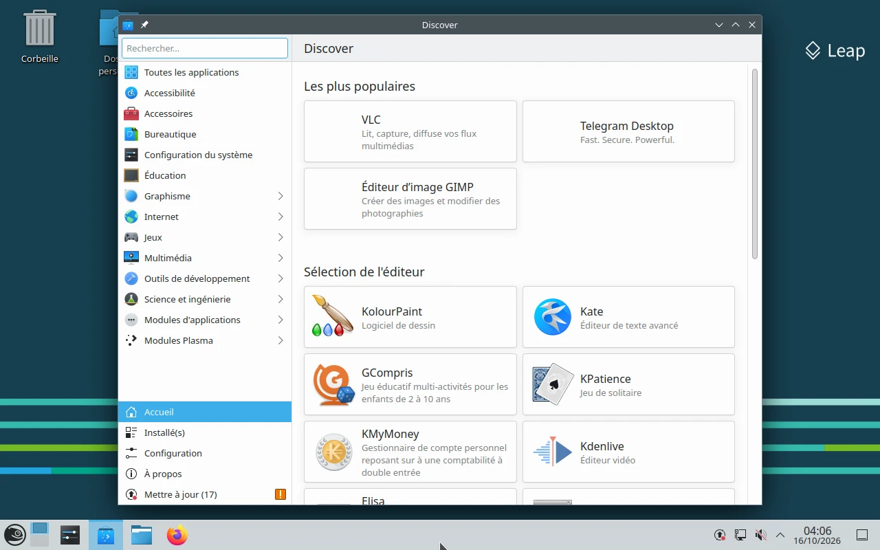Expand the Jeux category arrow
The height and width of the screenshot is (550, 880).
(x=280, y=237)
